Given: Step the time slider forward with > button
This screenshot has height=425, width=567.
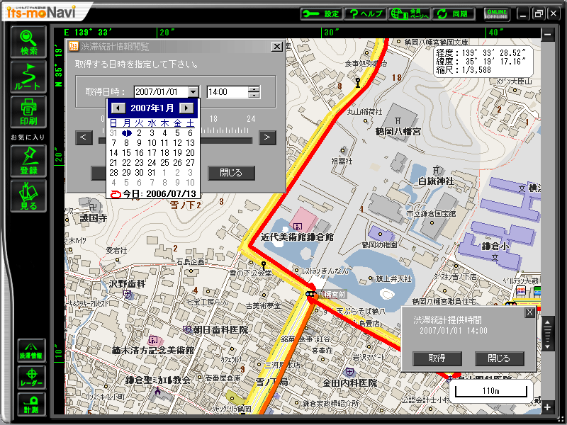Looking at the screenshot, I should 267,137.
